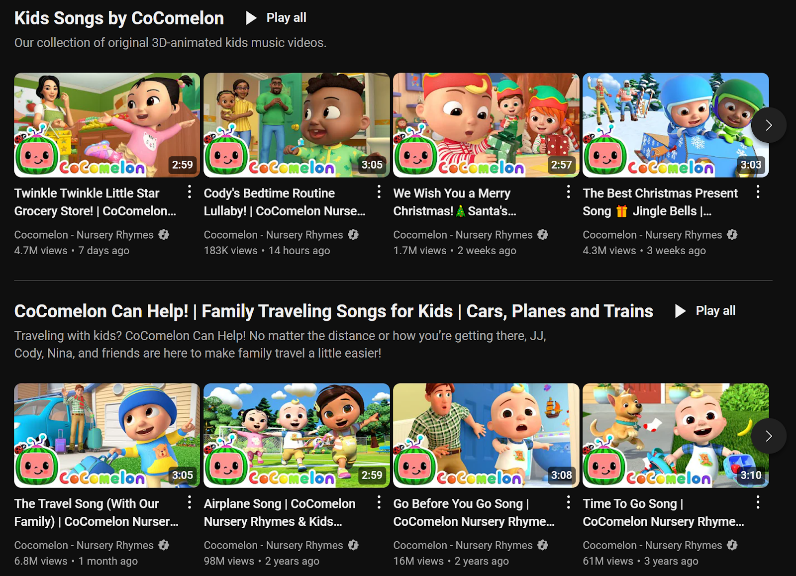Screen dimensions: 796x576
Task: Click the verified badge under Cody's Bedtime Routine
Action: click(353, 235)
